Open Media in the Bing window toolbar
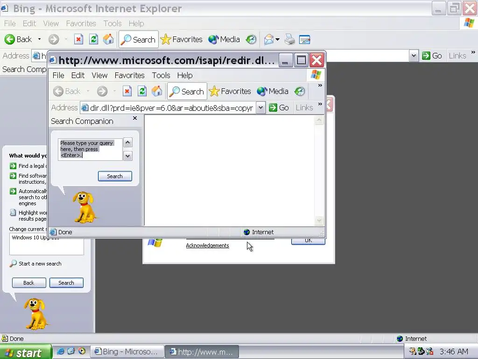The height and width of the screenshot is (359, 478). (224, 39)
